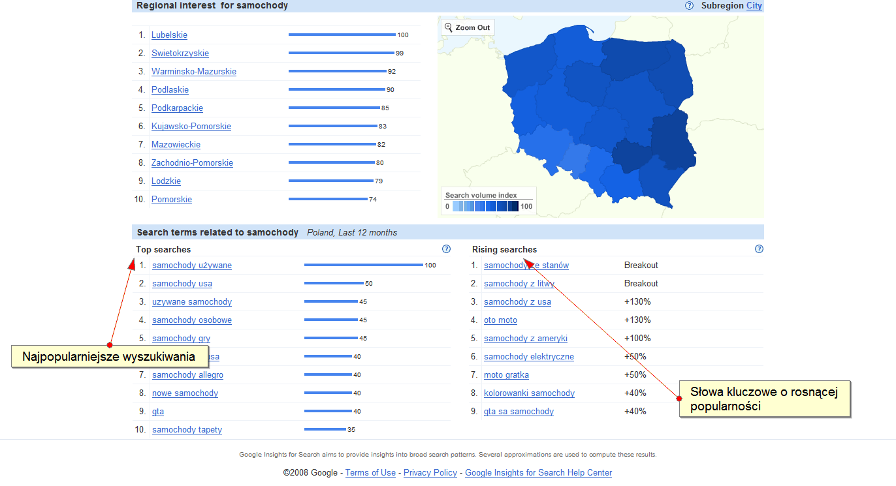Open the 'samochody używane' top search
896x486 pixels.
point(191,266)
